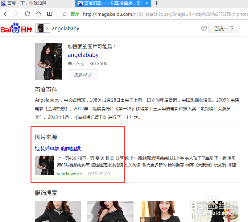Click the Angelababy encyclopedia description text

(137, 109)
